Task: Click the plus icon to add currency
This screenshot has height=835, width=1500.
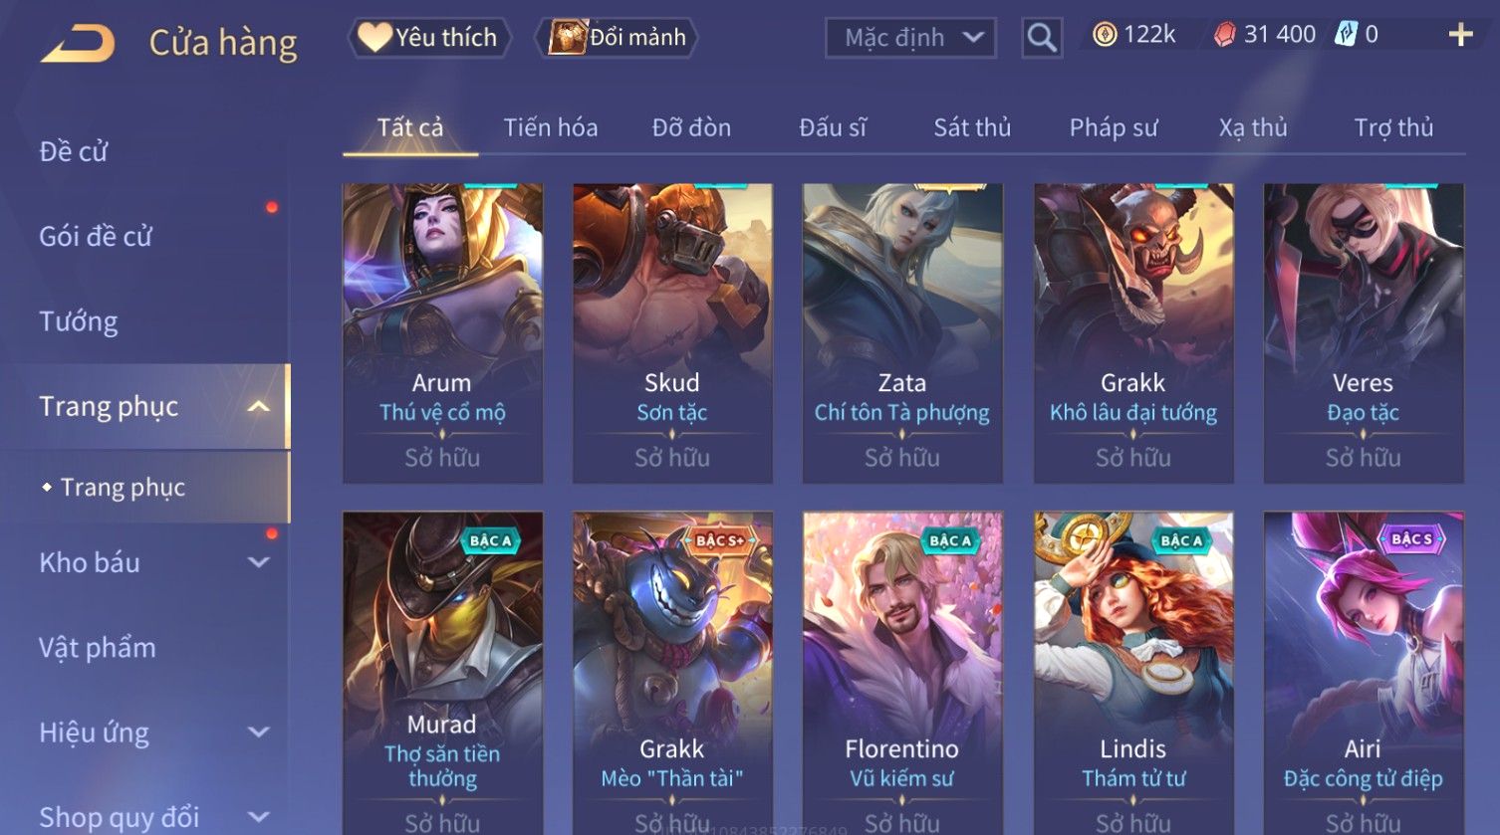Action: (x=1460, y=36)
